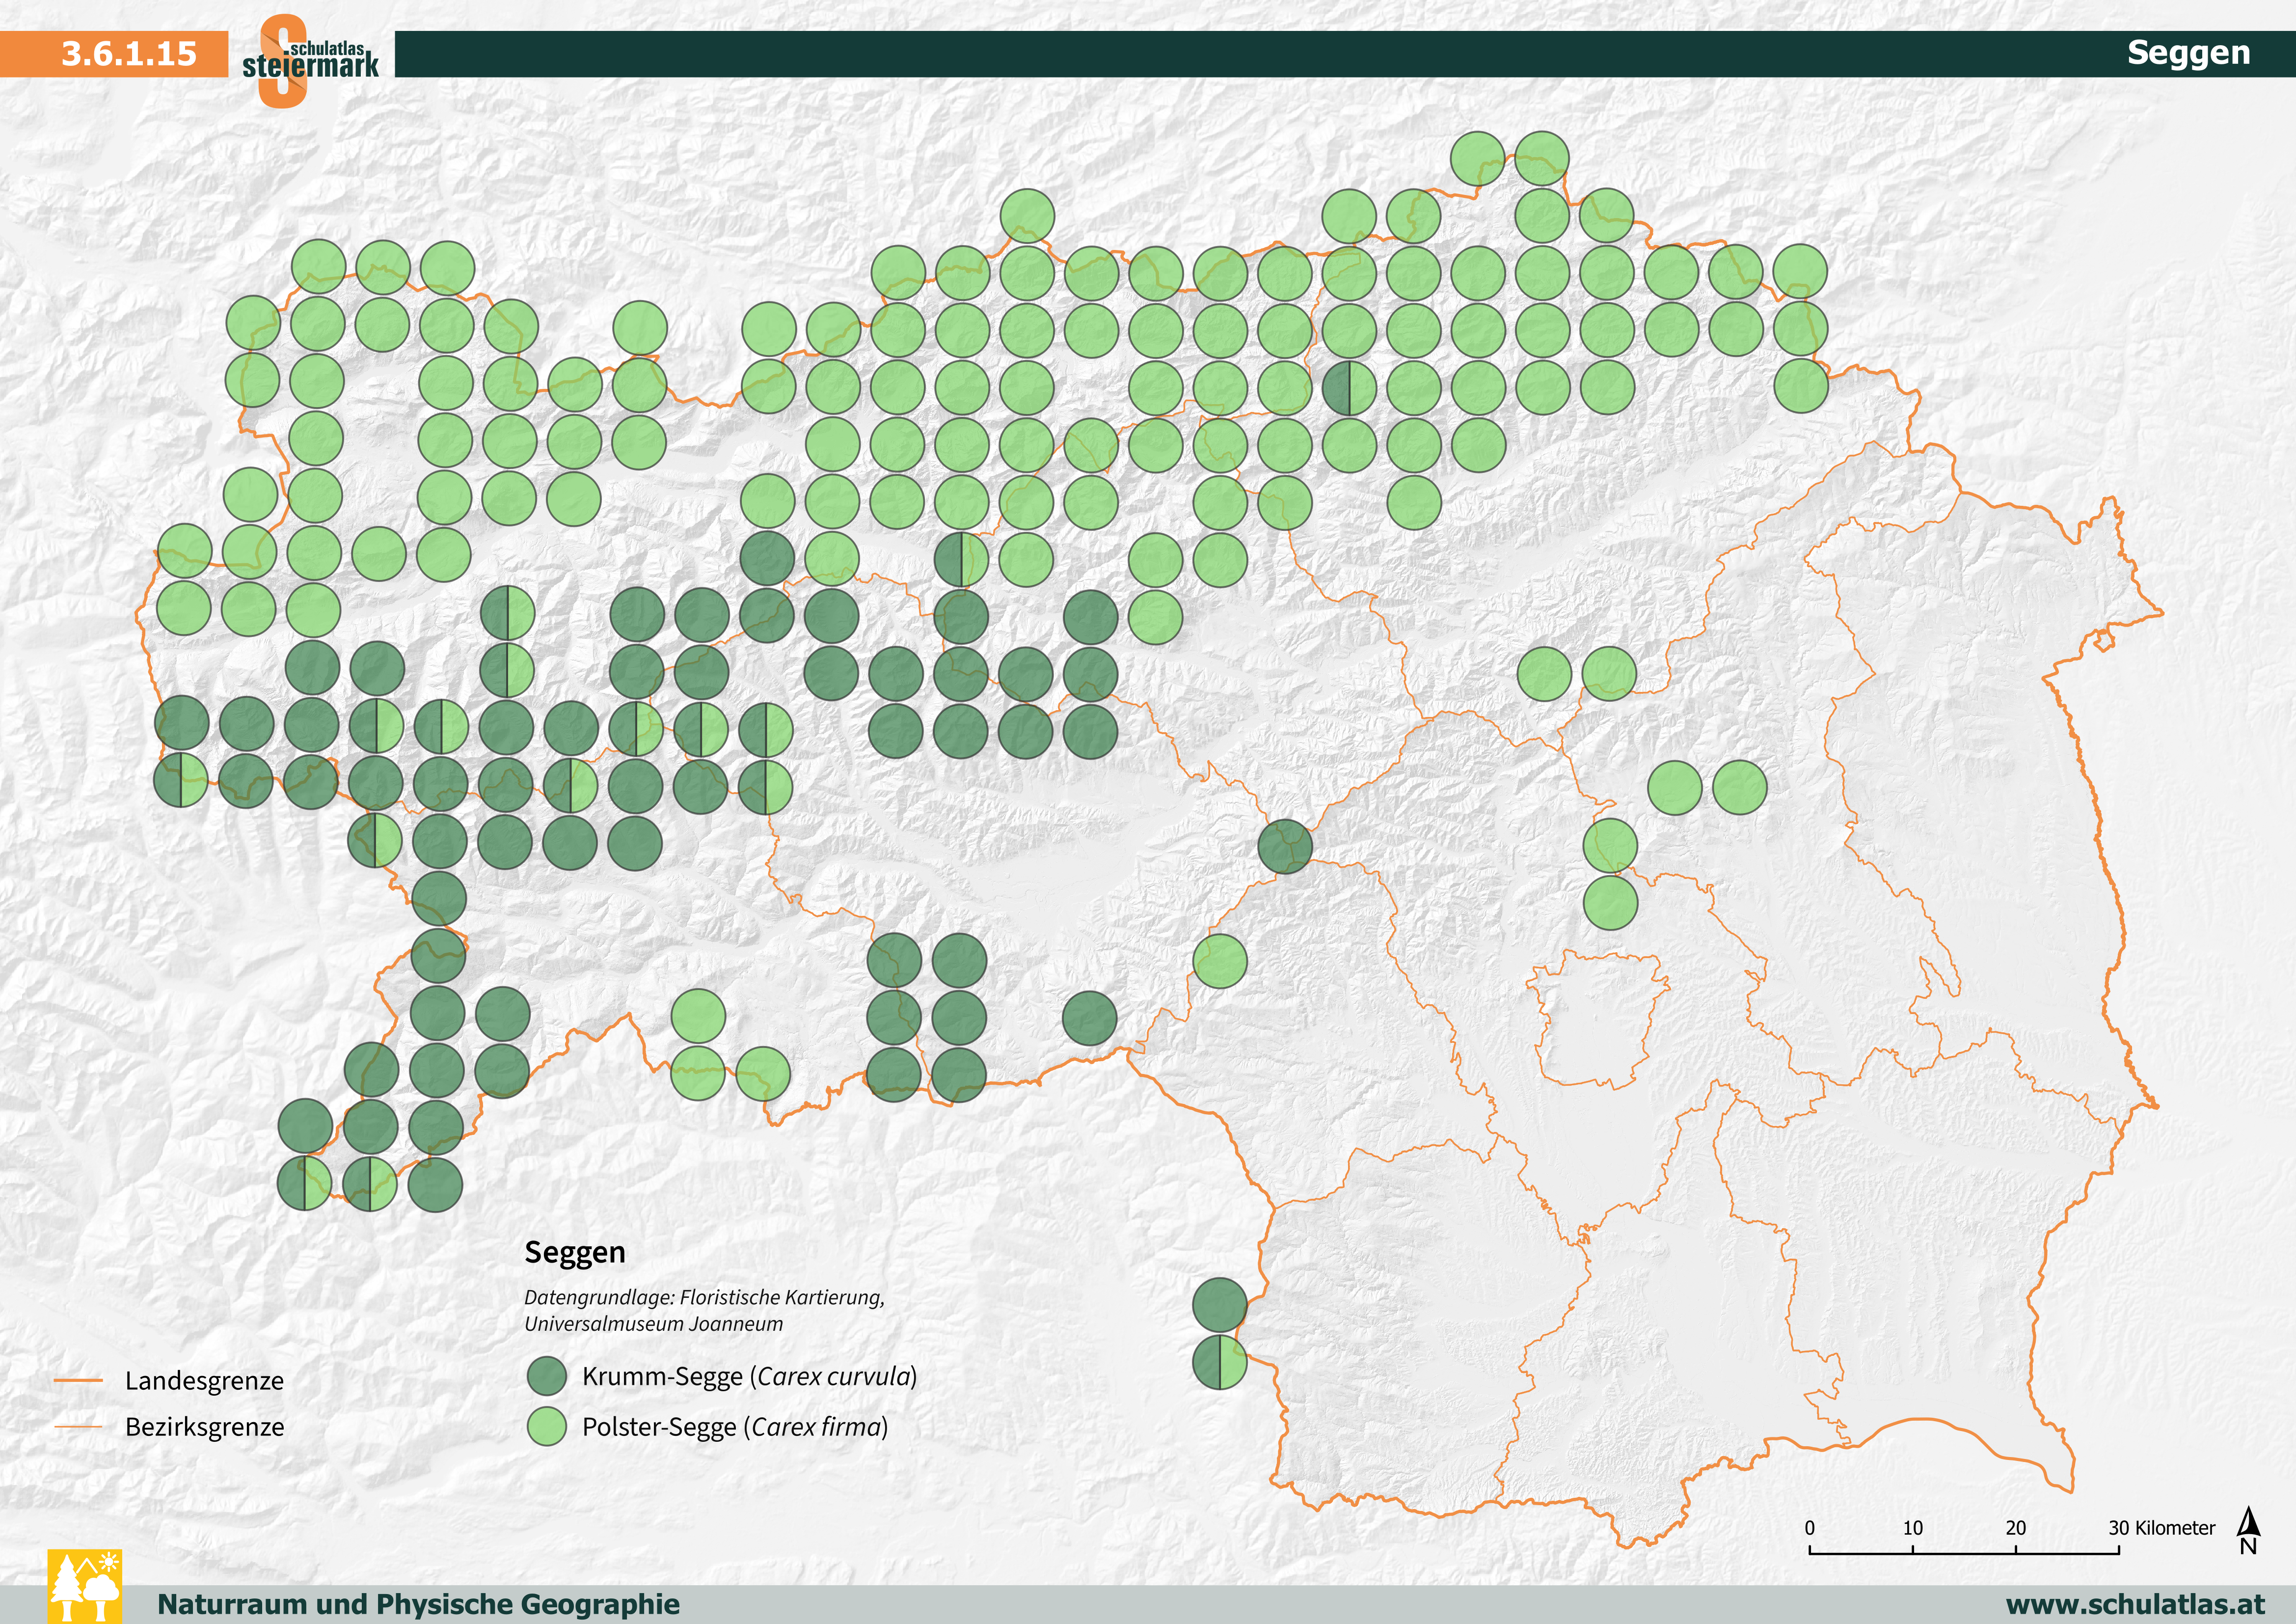Click the Naturraum und Physische Geographie footer text
The image size is (2296, 1624).
pyautogui.click(x=418, y=1604)
